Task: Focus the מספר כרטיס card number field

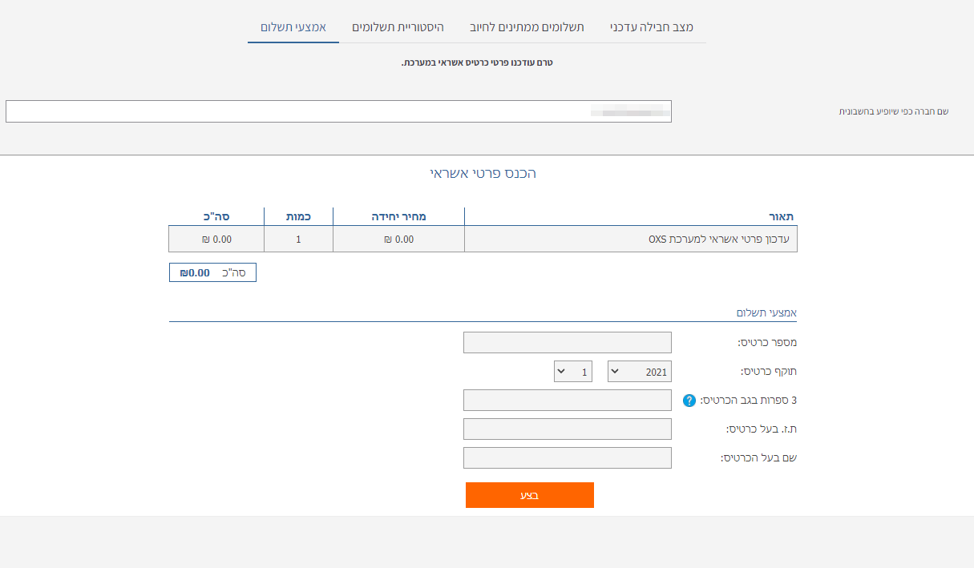Action: (567, 343)
